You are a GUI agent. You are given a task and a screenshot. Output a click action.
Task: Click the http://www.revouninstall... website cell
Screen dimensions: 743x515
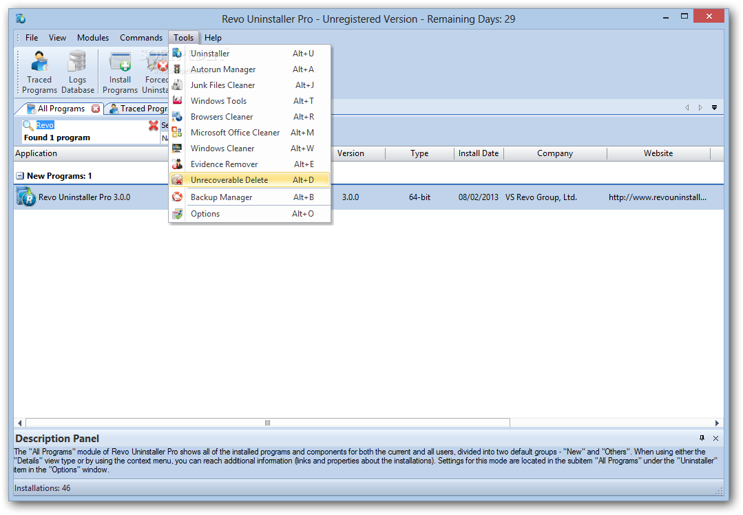[x=658, y=197]
